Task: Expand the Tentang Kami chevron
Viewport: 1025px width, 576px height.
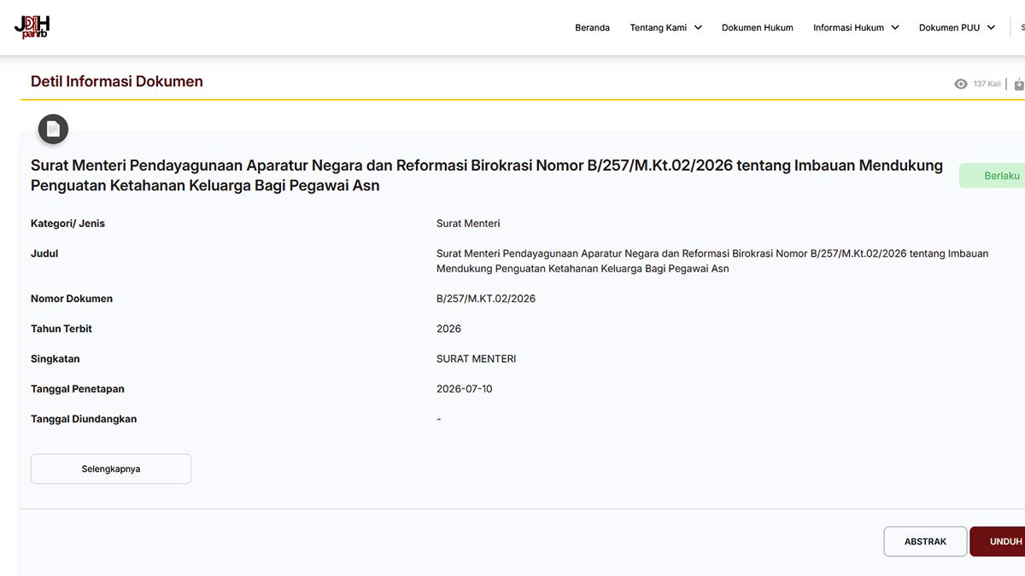Action: tap(698, 27)
